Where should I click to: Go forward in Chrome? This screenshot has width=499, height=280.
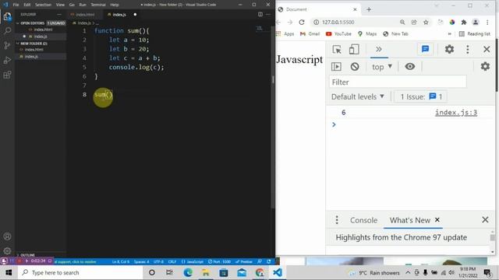click(289, 23)
